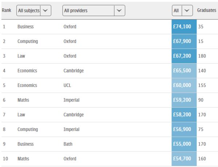The image size is (218, 167).
Task: Select UCL provider in rank 5
Action: point(68,86)
